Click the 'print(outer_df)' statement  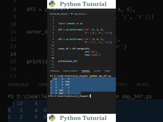pos(68,61)
